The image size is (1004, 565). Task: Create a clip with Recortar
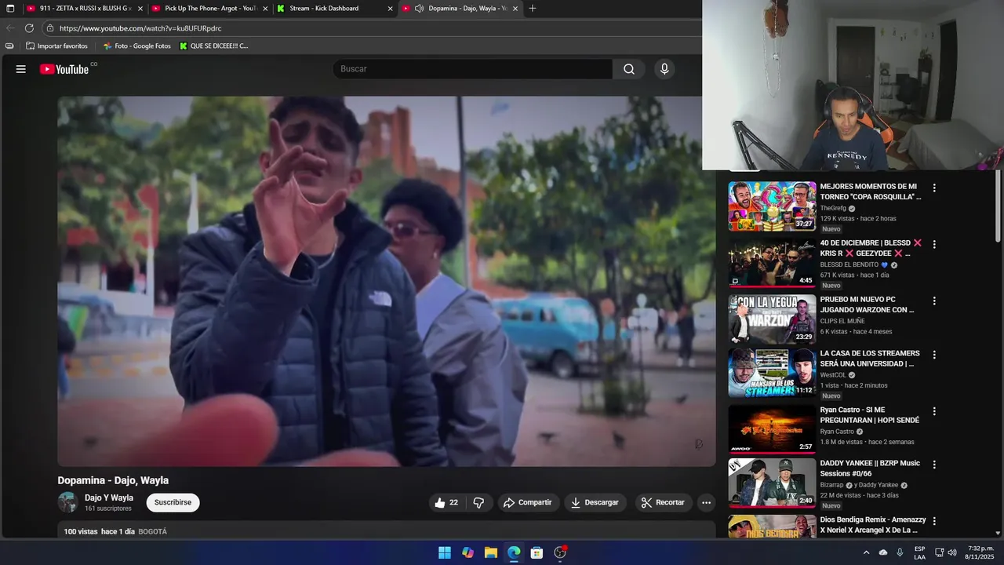pyautogui.click(x=664, y=502)
